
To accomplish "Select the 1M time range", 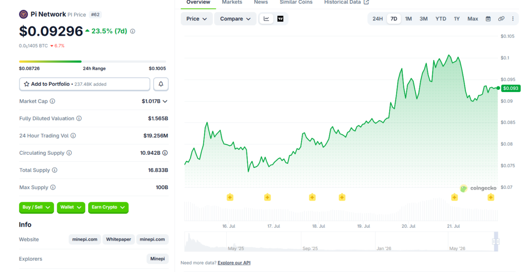I will [408, 19].
